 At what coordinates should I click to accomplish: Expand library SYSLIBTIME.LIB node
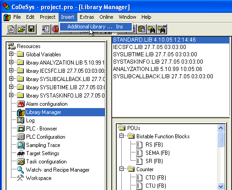(11, 87)
